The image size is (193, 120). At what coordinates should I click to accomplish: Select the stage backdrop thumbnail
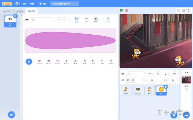pos(186,80)
